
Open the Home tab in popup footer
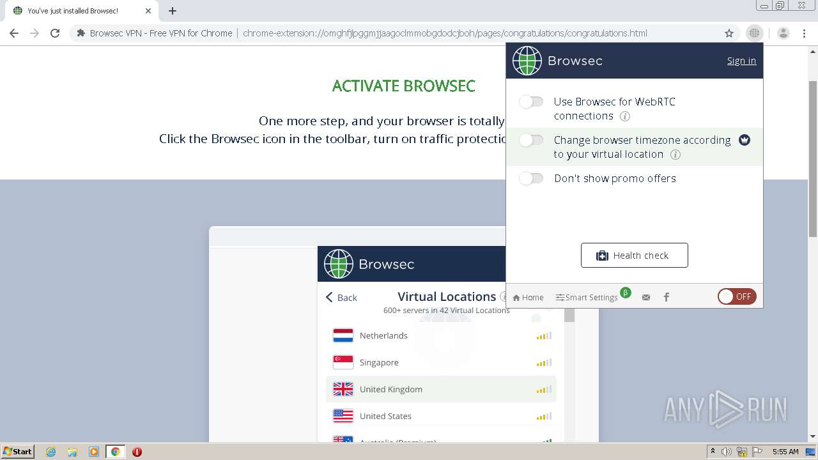coord(528,297)
